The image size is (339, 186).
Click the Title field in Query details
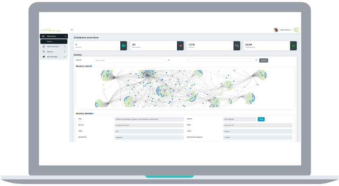pyautogui.click(x=149, y=119)
